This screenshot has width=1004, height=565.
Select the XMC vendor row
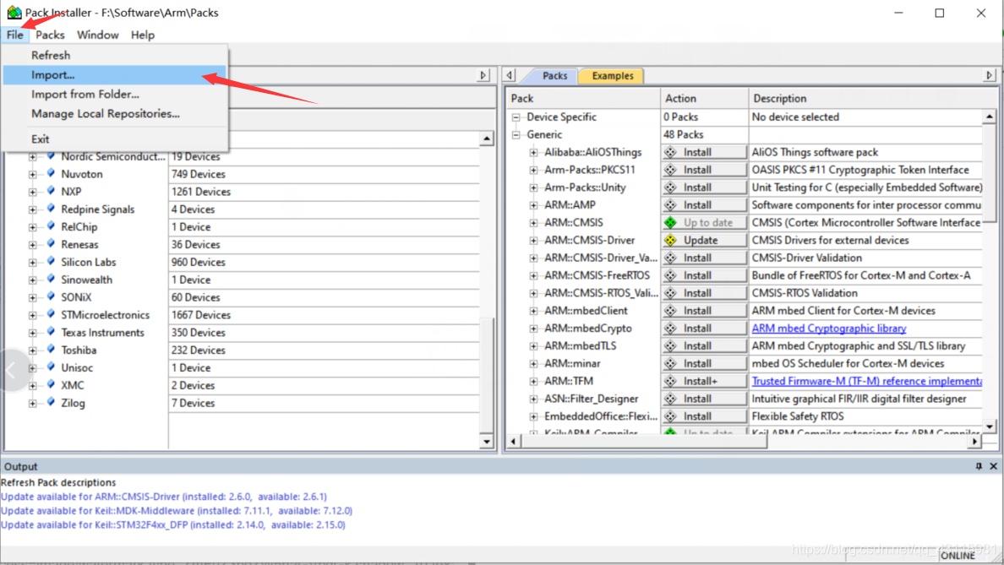[73, 385]
